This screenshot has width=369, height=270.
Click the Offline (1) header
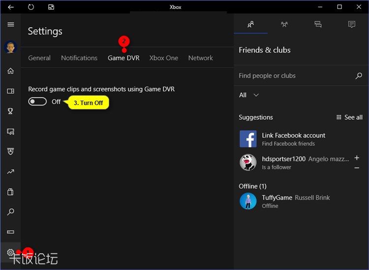tap(252, 186)
